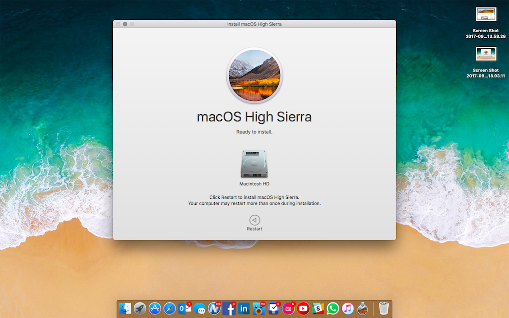
Task: Open Outlook mail app in dock
Action: 185,309
